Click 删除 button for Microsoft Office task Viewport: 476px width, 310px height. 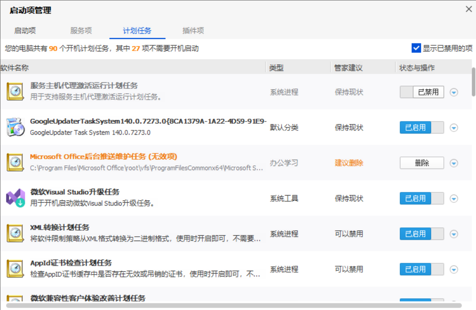[422, 163]
